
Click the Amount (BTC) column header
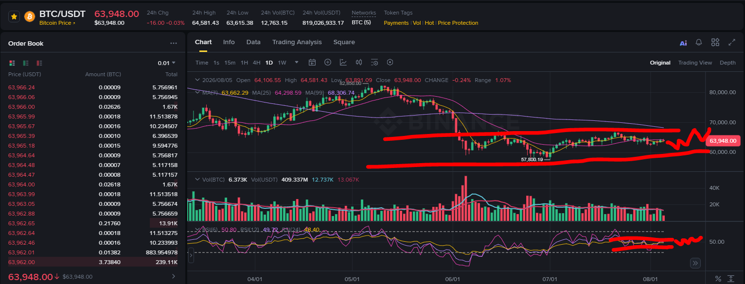103,74
